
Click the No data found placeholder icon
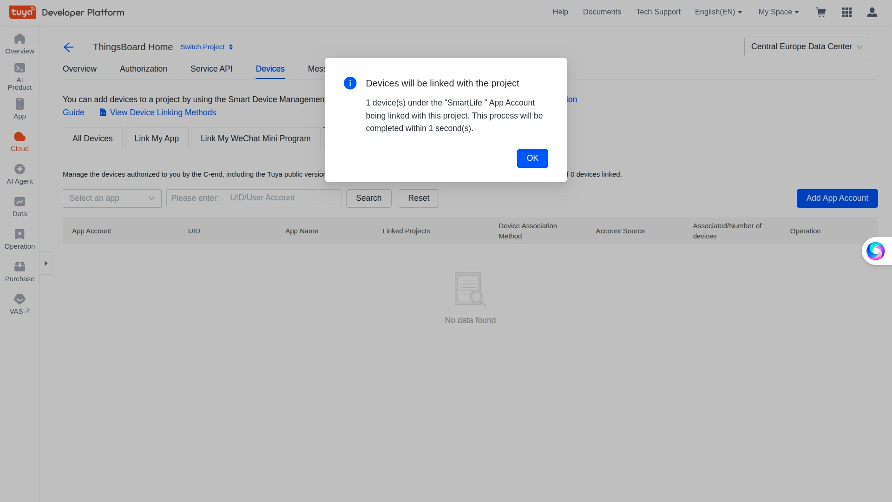coord(470,289)
